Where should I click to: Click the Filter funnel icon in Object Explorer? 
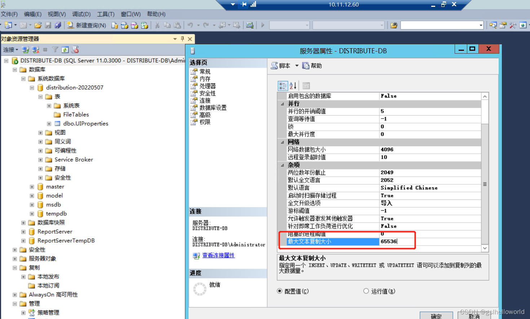tap(55, 50)
